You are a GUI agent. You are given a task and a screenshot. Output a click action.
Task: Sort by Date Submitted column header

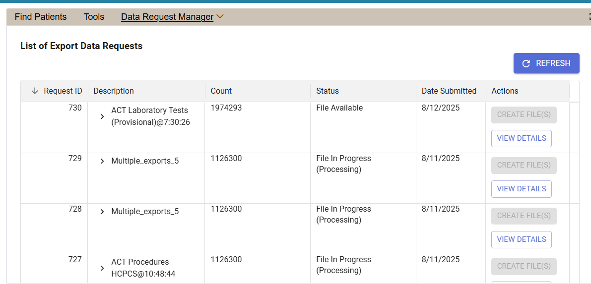[449, 91]
